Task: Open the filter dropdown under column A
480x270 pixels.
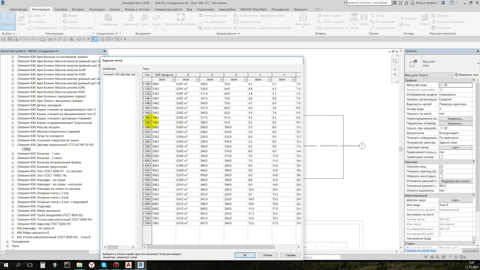Action: [198, 79]
